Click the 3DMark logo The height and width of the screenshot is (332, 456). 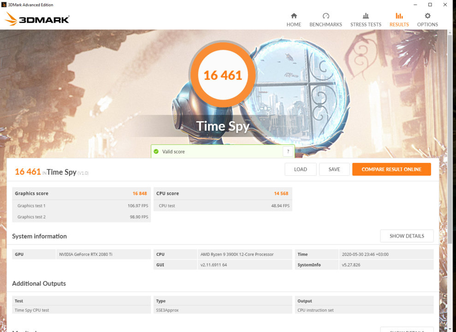tap(37, 19)
